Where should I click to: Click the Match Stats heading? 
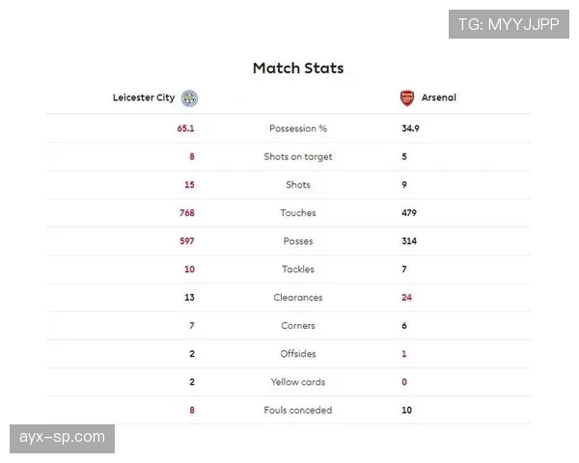tap(298, 68)
